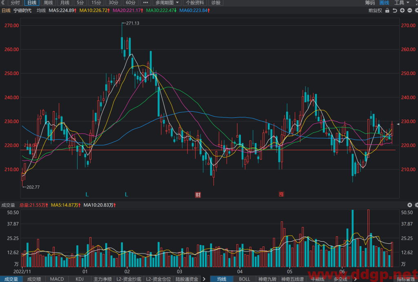Screen dimensions: 418x282
Task: Click the MA30:222.47 label
Action: point(161,10)
